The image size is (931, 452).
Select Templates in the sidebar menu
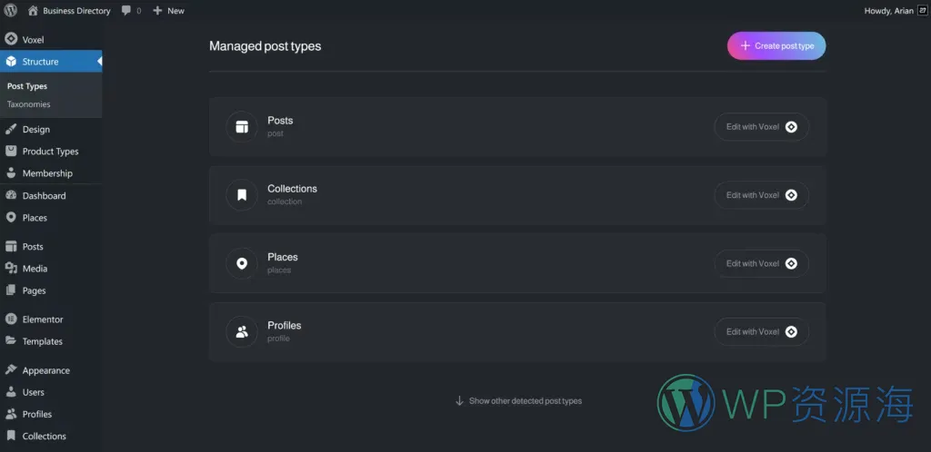click(x=42, y=341)
